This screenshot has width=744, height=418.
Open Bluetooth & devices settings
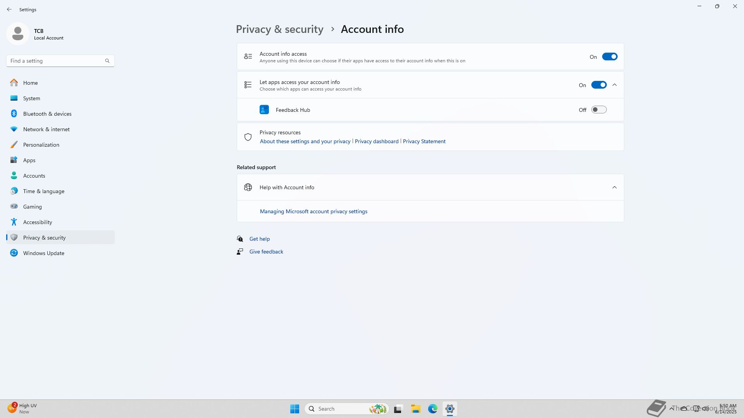pyautogui.click(x=47, y=114)
